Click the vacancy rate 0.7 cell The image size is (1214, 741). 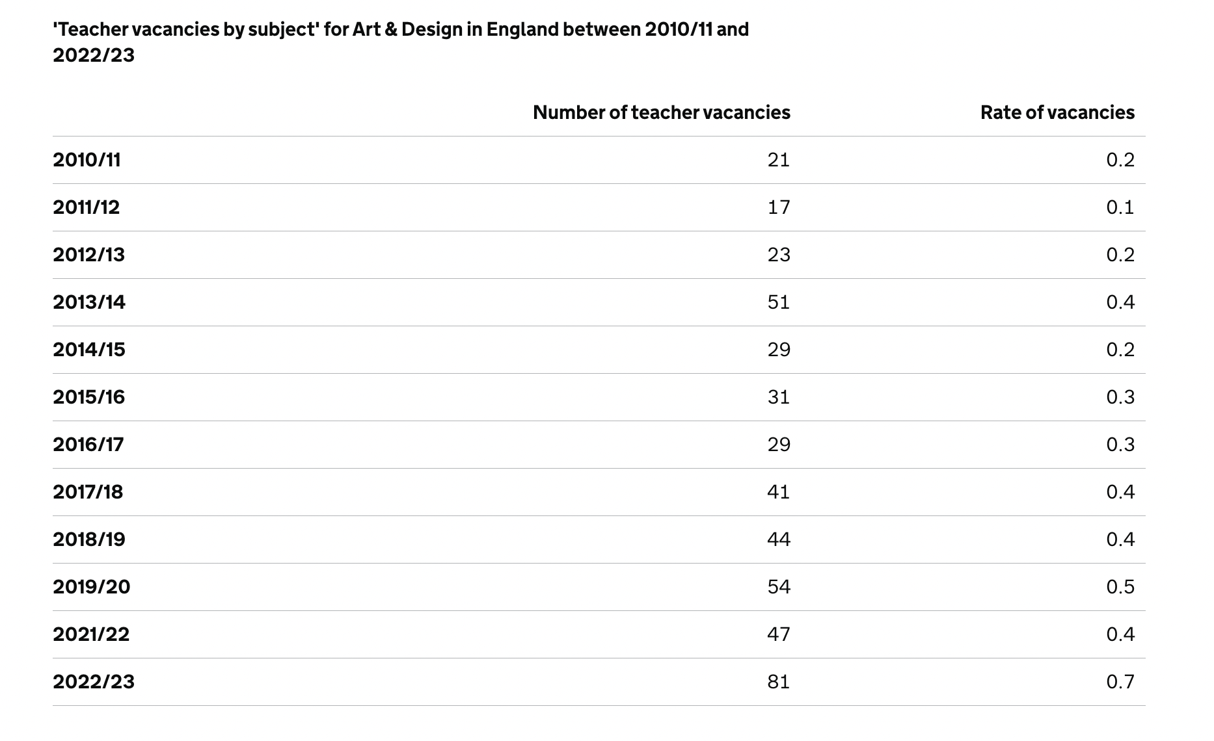coord(1120,682)
